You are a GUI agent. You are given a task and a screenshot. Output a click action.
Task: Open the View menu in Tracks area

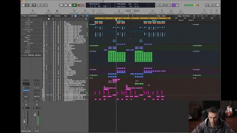(66, 16)
